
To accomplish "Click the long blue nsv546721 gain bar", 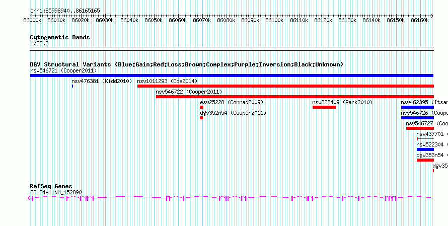I will [x=232, y=76].
